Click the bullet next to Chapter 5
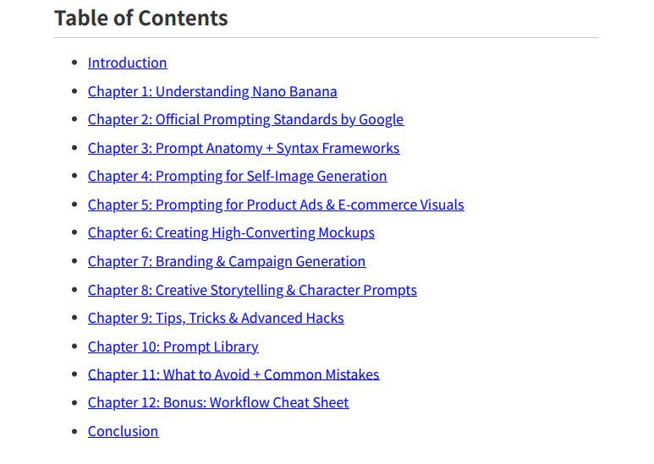Image resolution: width=654 pixels, height=464 pixels. [x=74, y=205]
